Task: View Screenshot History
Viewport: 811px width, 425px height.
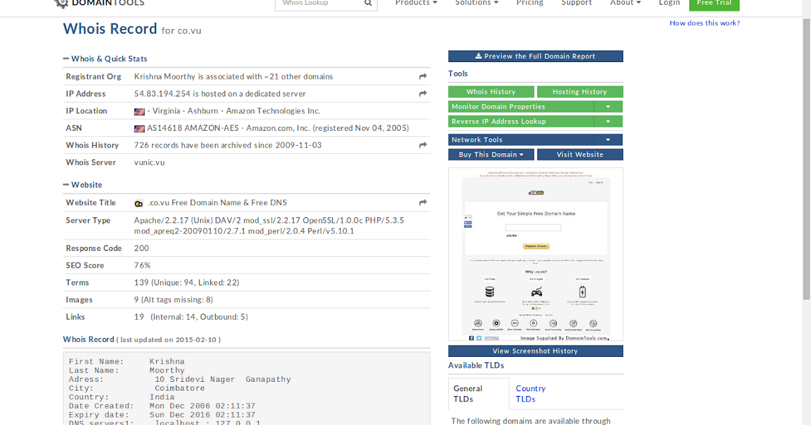Action: pos(535,351)
